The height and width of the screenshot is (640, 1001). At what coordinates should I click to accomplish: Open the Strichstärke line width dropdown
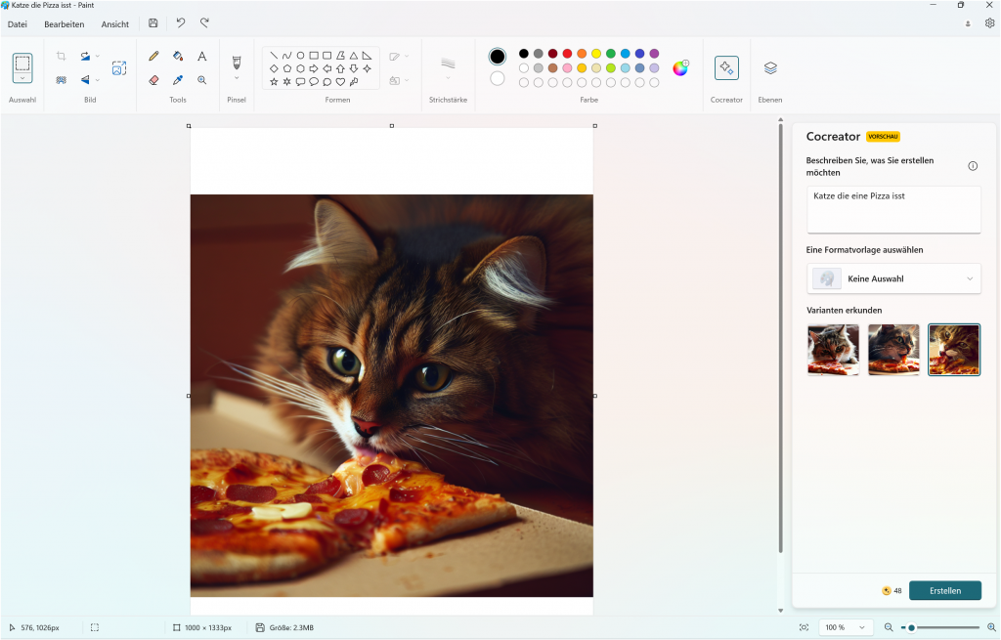pyautogui.click(x=448, y=67)
